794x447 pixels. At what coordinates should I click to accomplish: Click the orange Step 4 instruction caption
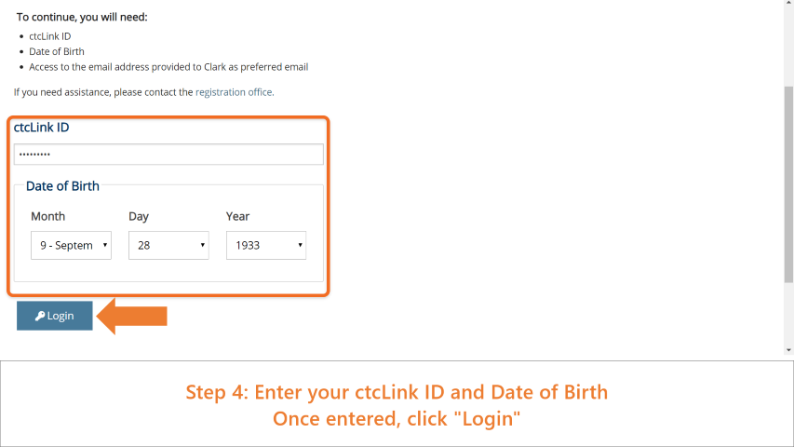click(397, 405)
